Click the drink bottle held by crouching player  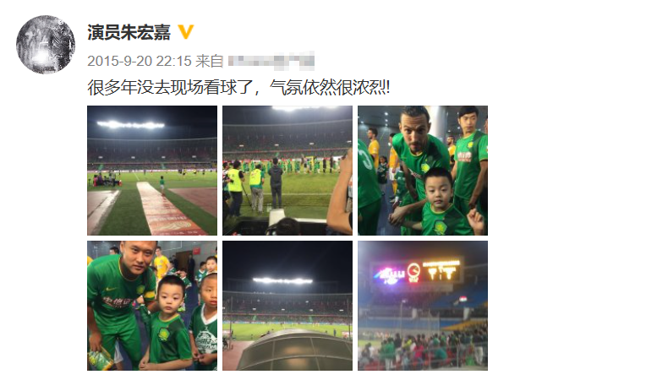100,360
